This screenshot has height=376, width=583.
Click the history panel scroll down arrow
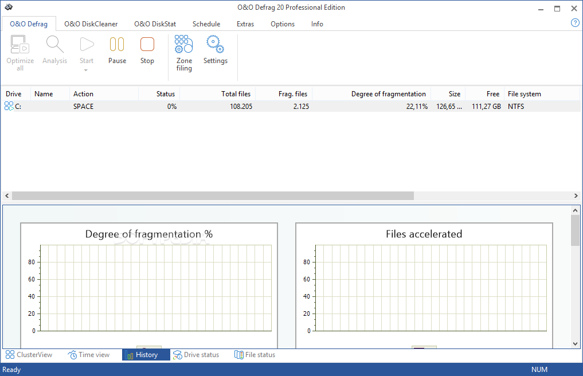pyautogui.click(x=575, y=344)
